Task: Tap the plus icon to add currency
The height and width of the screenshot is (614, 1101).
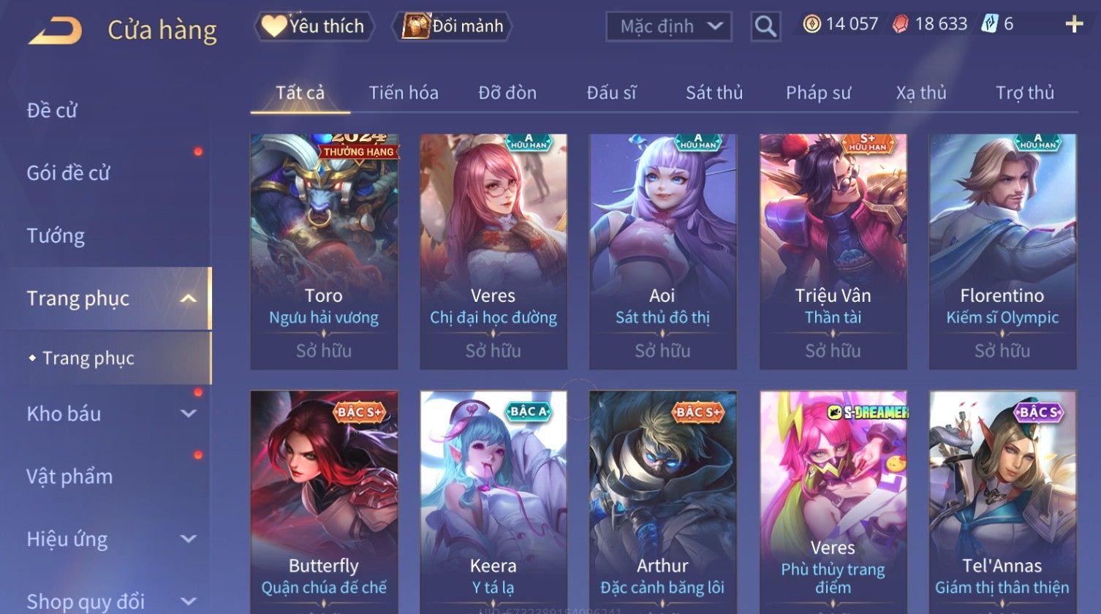Action: pos(1074,25)
